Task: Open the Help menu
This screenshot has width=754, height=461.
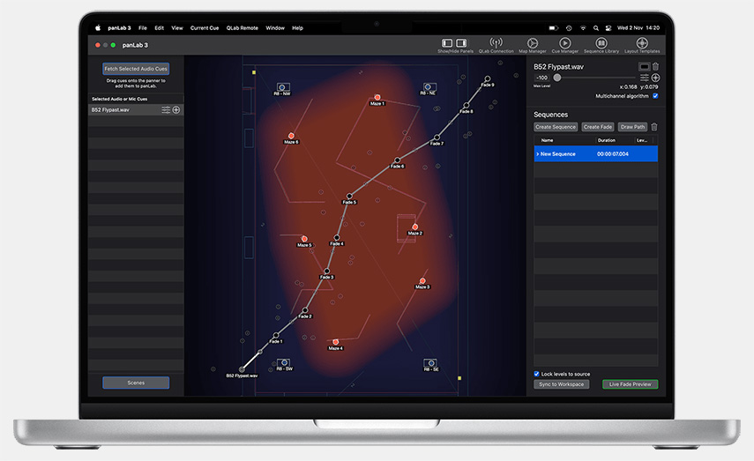Action: pyautogui.click(x=298, y=28)
